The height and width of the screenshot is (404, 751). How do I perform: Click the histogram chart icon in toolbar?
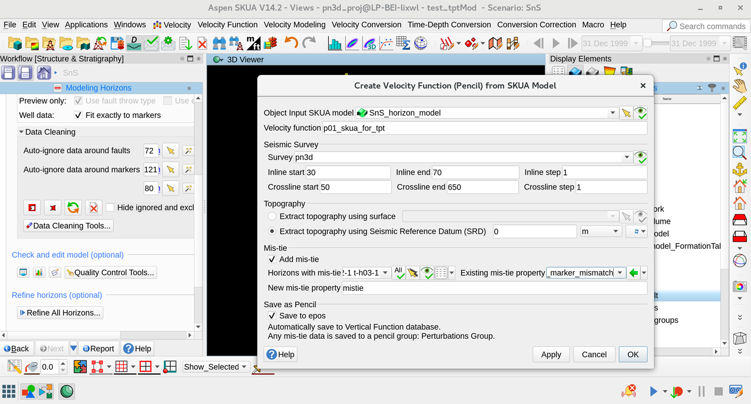point(335,43)
